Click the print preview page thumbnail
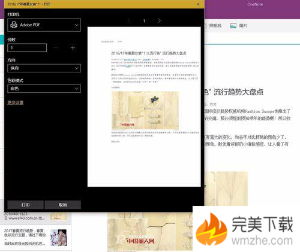Screen dimensions: 300x252 click(x=144, y=107)
